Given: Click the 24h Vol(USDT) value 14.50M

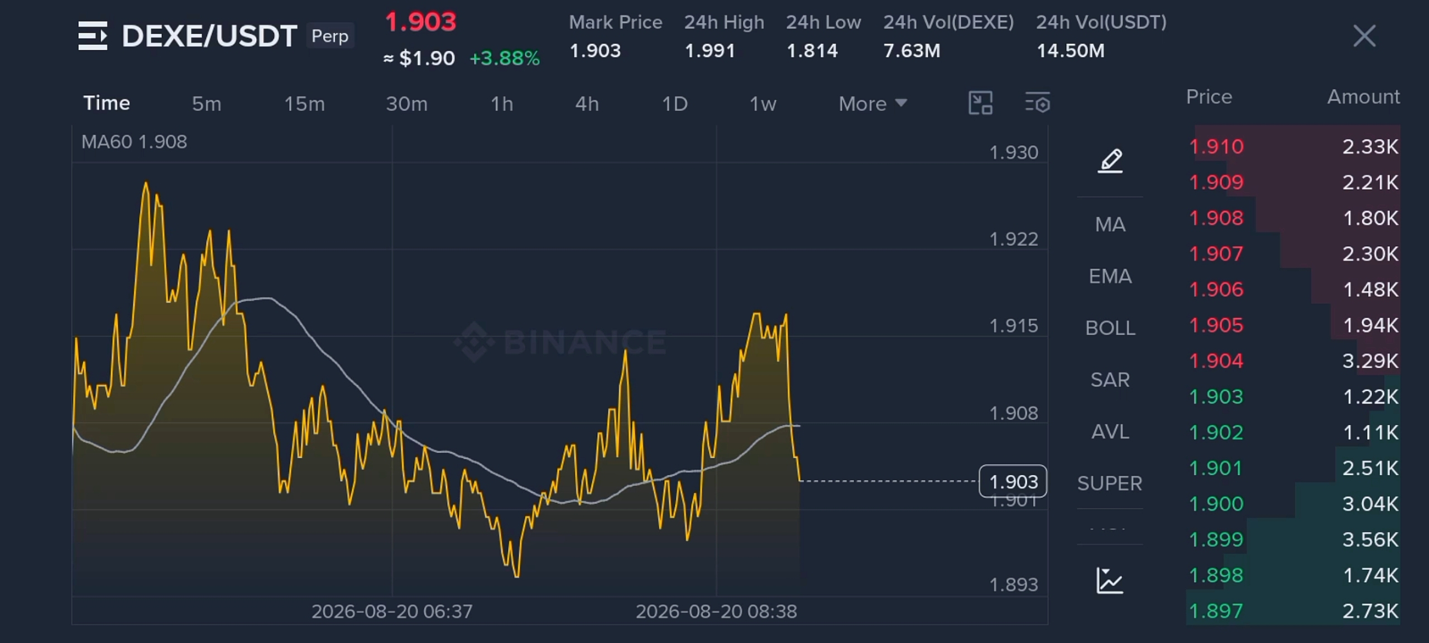Looking at the screenshot, I should [1071, 51].
